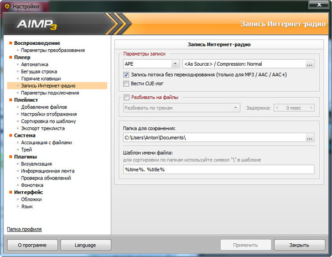Select the 'Плеер' category
This screenshot has height=257, width=332.
pos(22,57)
